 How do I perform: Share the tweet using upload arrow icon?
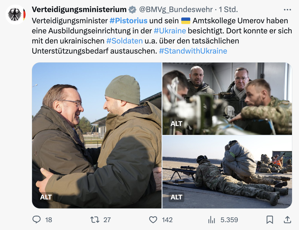click(287, 220)
